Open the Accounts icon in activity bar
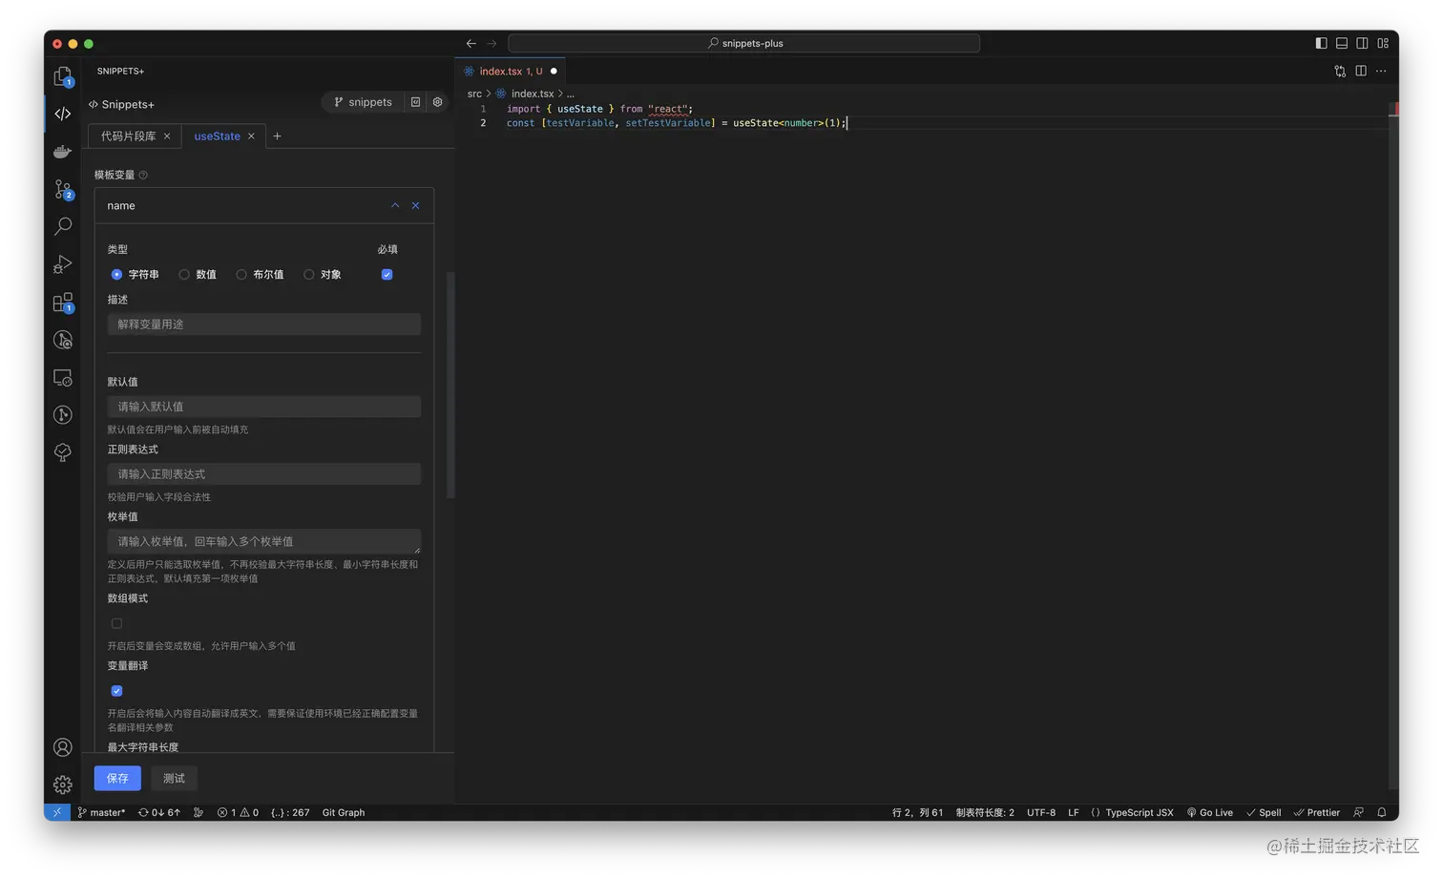 pos(63,747)
